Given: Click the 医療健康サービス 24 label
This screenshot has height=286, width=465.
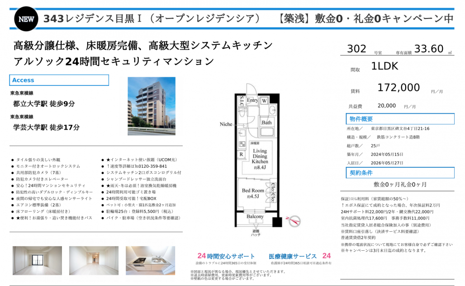Looking at the screenshot, I should pos(299,256).
